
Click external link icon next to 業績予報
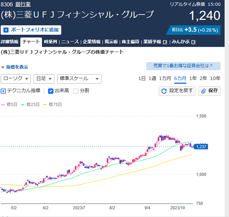coord(165,42)
